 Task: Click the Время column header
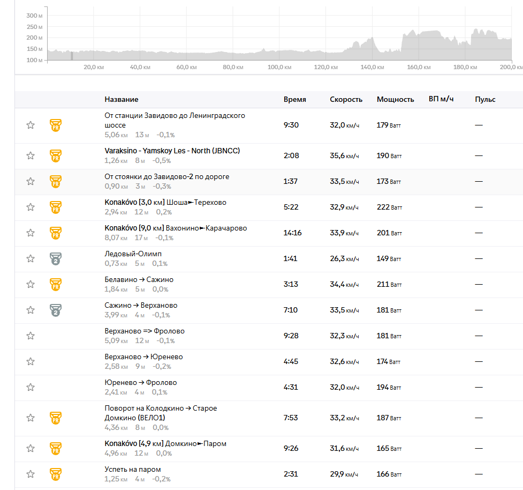click(x=295, y=99)
